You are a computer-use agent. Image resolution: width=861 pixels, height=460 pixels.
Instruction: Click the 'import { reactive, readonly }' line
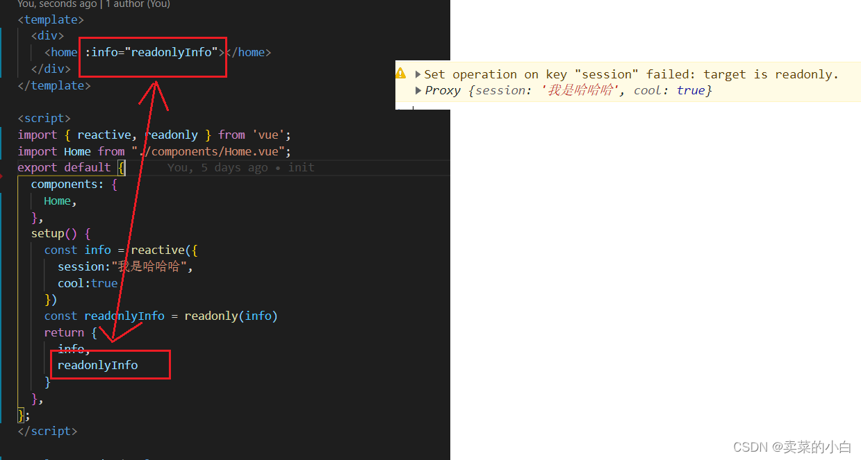point(154,135)
